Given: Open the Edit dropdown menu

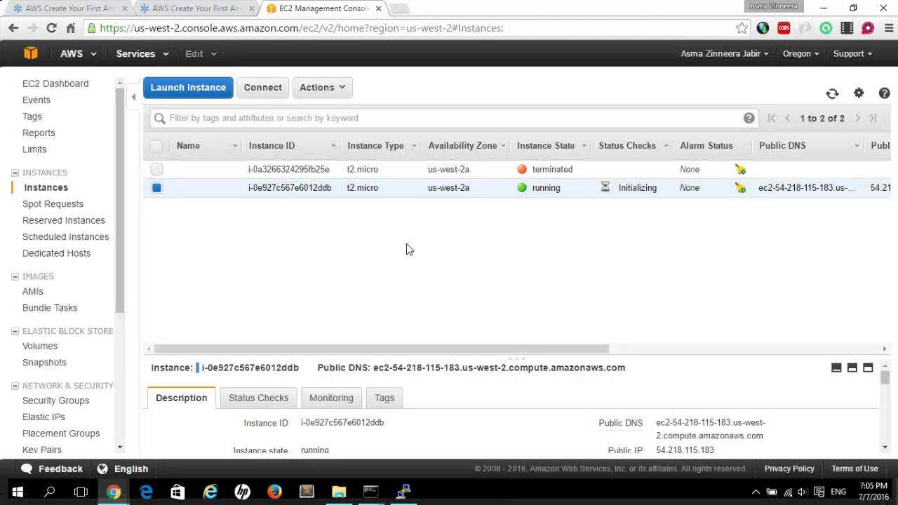Looking at the screenshot, I should click(x=201, y=53).
